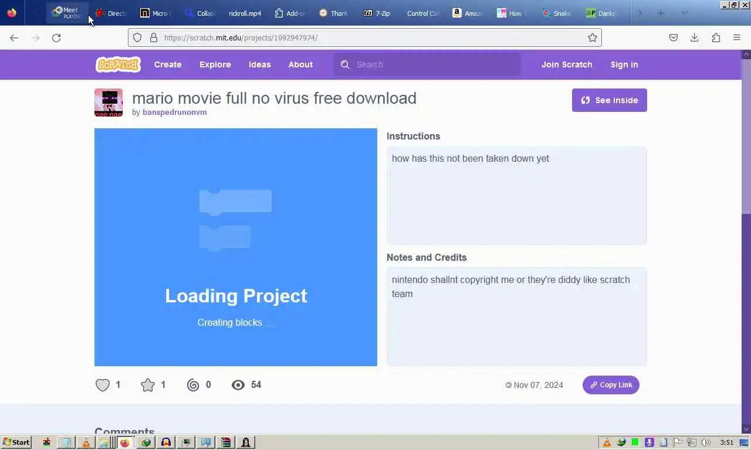The height and width of the screenshot is (450, 751).
Task: Click the VLC cone in the taskbar quick launch
Action: [x=86, y=442]
